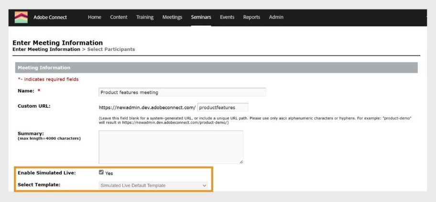Click the Enable Simulated Live label
The width and height of the screenshot is (436, 202).
click(x=47, y=173)
